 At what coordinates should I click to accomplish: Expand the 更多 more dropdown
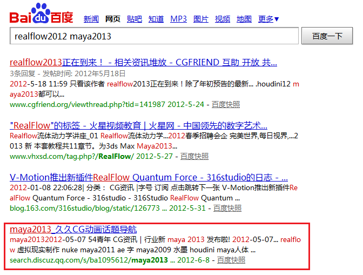point(268,19)
